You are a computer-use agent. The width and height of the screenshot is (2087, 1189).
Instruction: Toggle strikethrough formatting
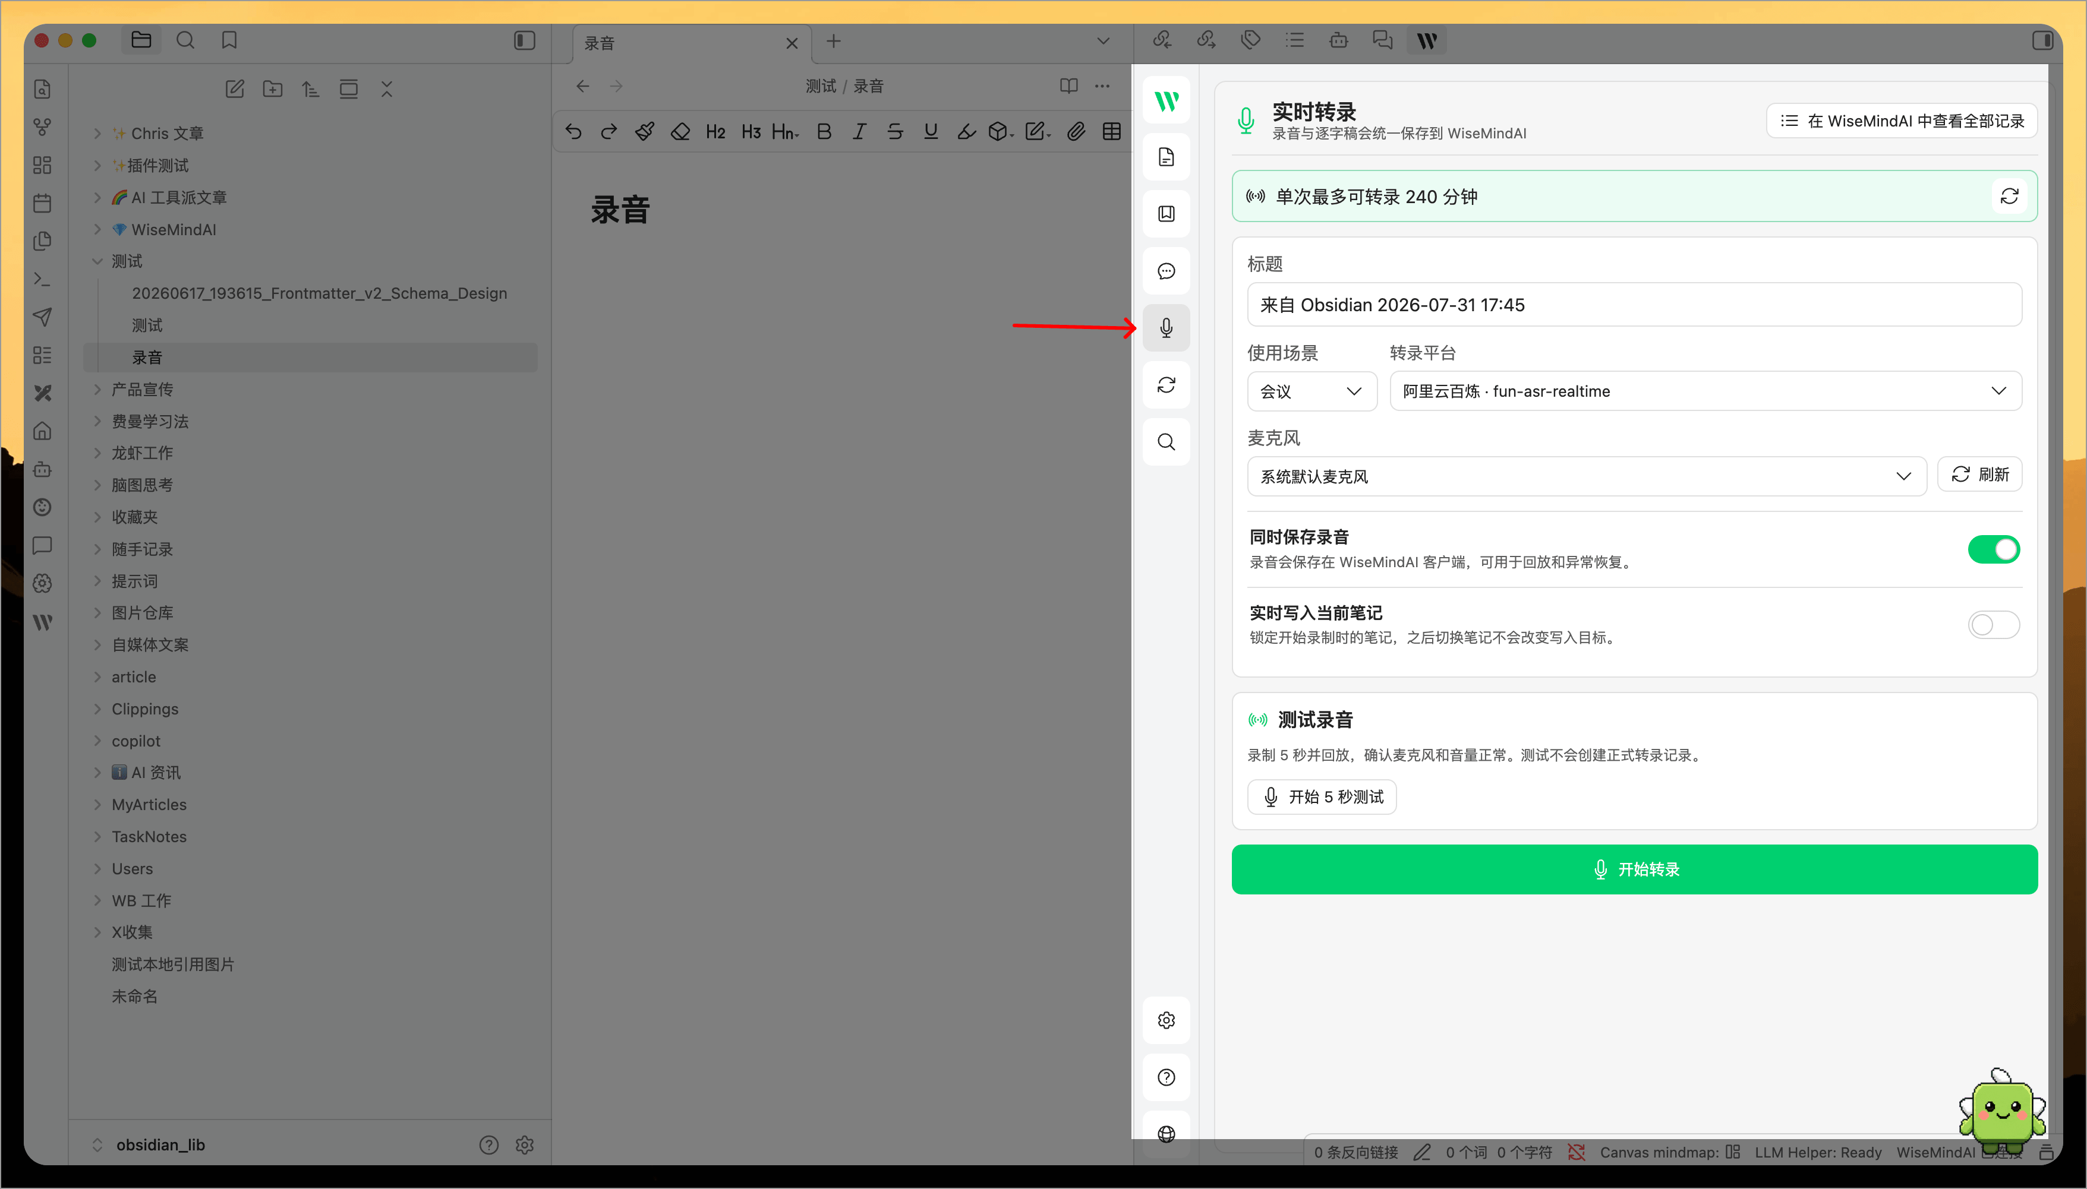tap(896, 131)
